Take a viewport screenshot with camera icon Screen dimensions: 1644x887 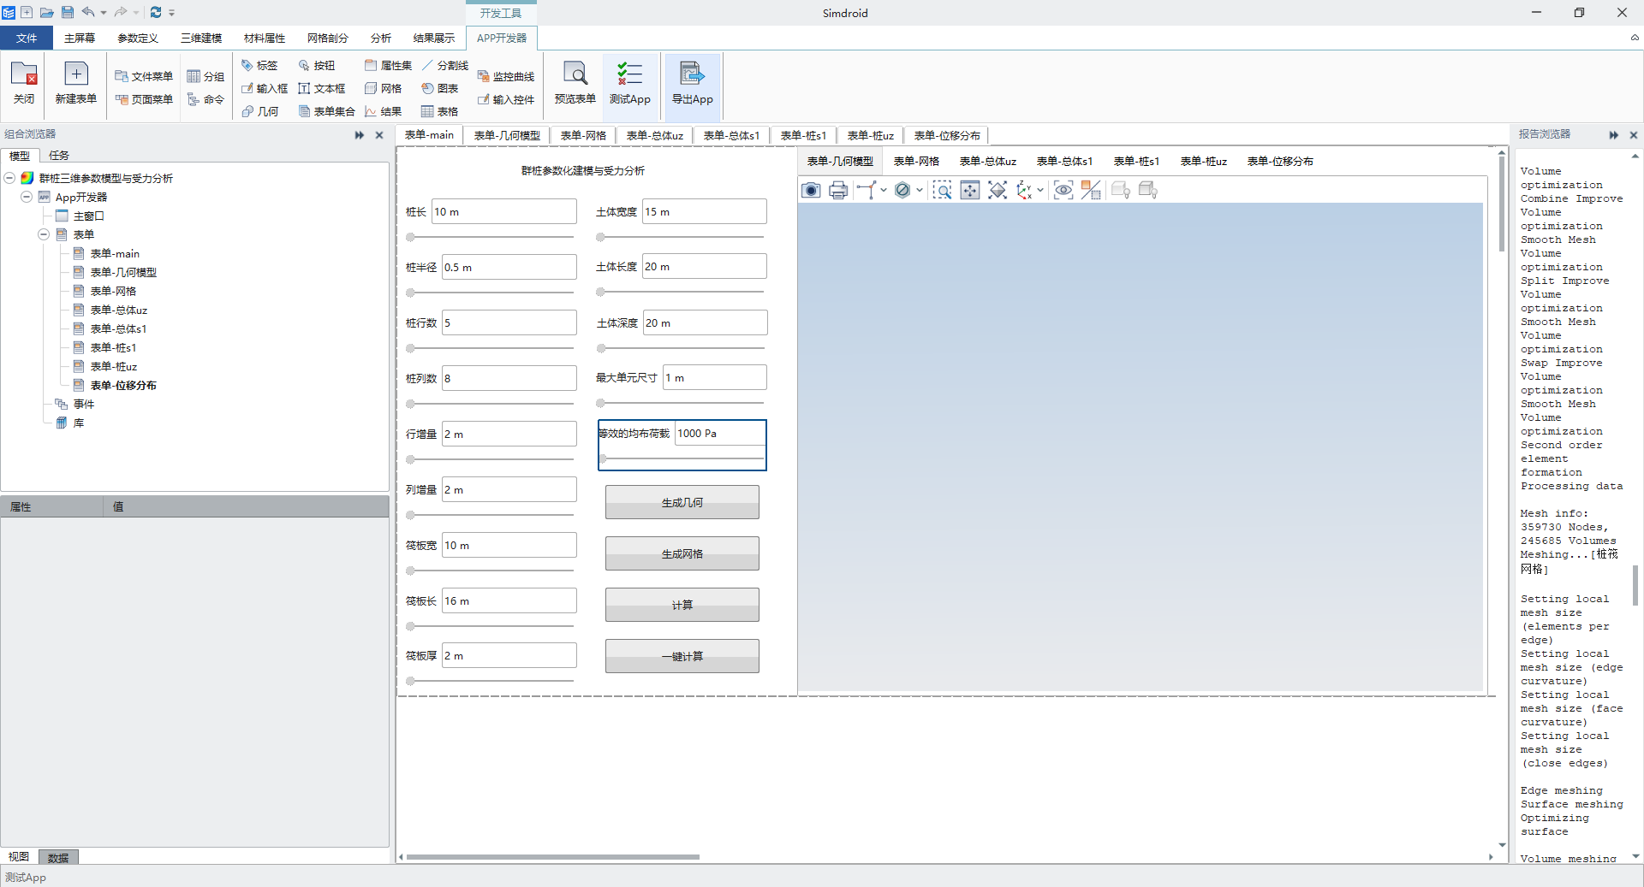click(x=811, y=190)
